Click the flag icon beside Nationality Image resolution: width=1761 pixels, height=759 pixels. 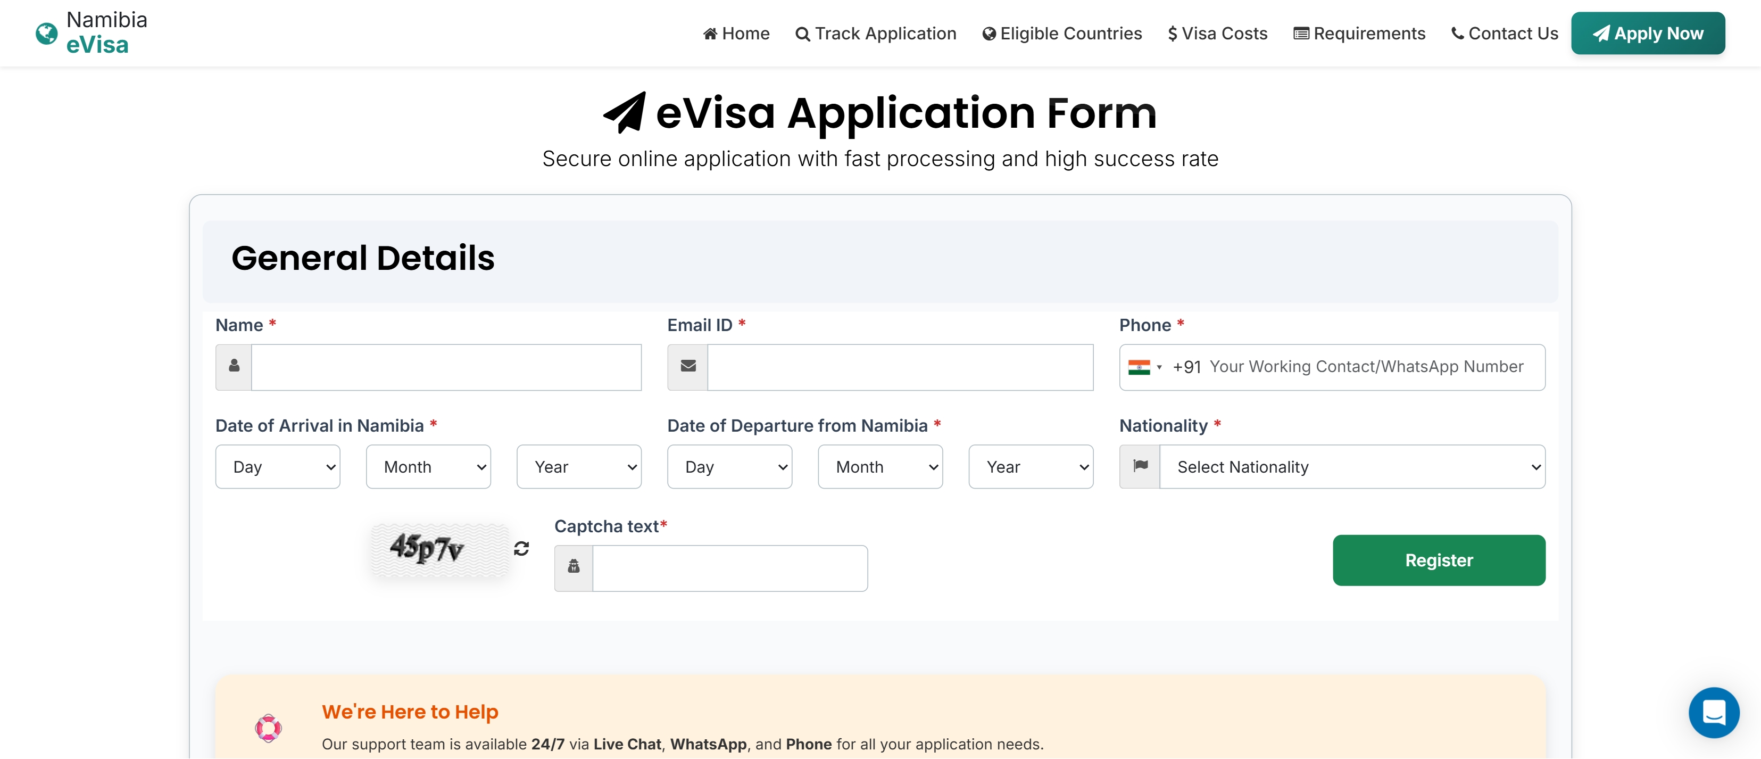(x=1140, y=467)
